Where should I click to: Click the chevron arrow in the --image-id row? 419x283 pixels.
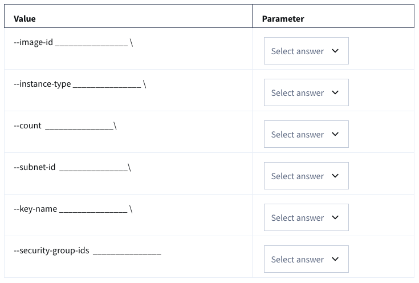coord(335,51)
